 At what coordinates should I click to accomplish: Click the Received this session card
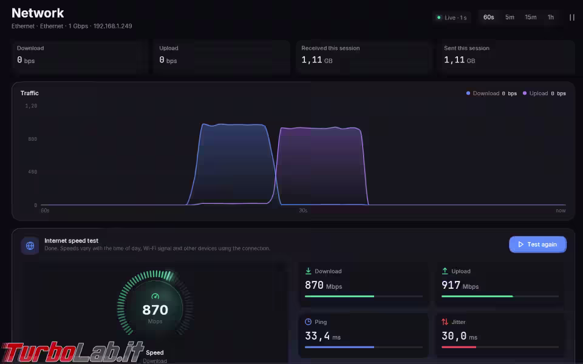pyautogui.click(x=364, y=57)
